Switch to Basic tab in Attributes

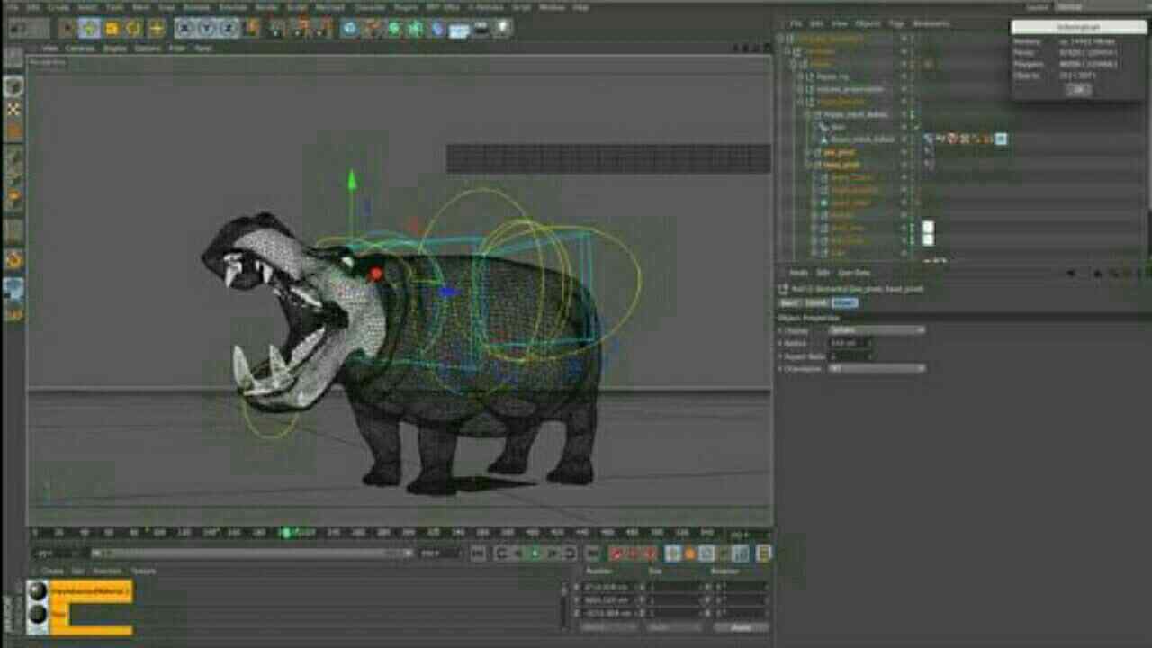click(787, 302)
